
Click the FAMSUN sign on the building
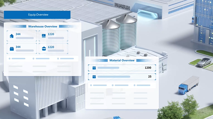click(x=122, y=6)
